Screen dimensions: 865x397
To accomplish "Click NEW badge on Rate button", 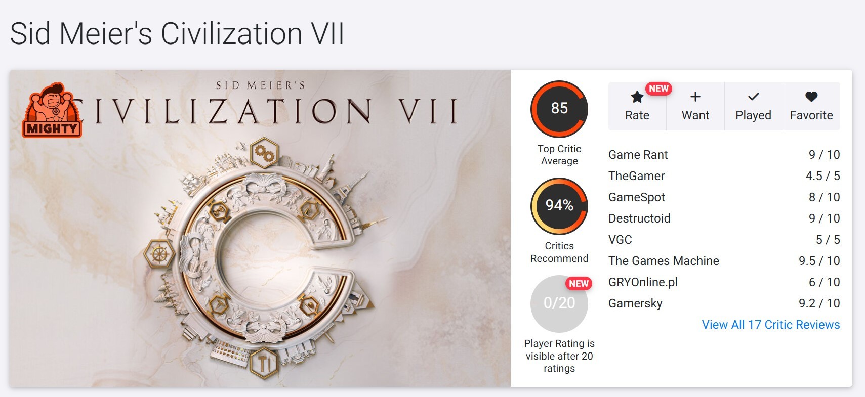I will (658, 89).
